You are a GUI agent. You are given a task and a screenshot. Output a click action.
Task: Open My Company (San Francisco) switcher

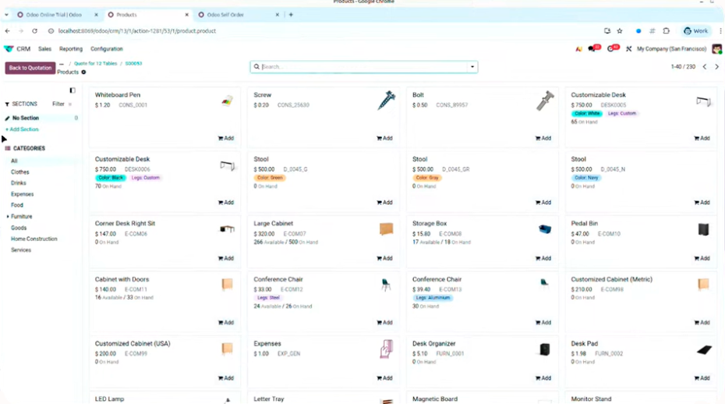671,49
